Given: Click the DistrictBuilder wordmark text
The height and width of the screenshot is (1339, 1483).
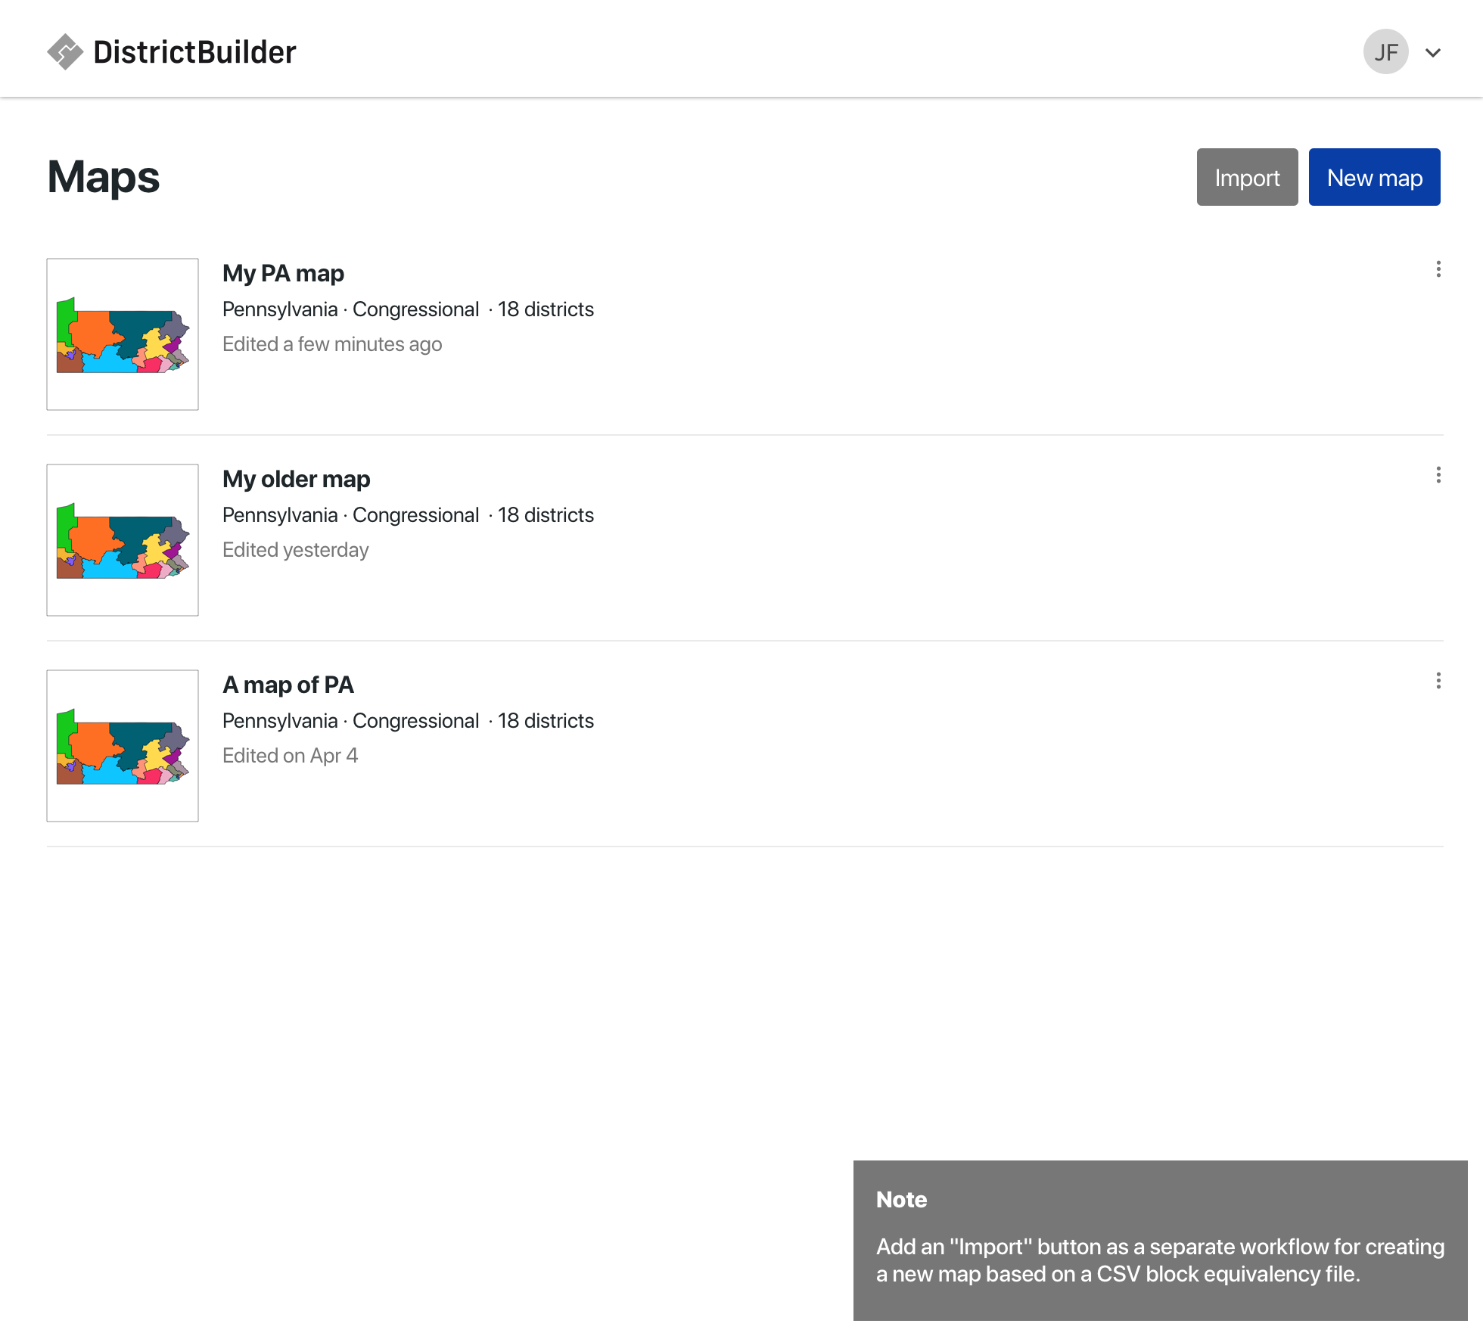Looking at the screenshot, I should [194, 52].
